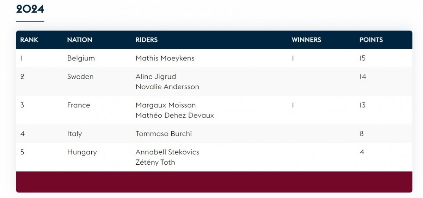Click the 2024 year heading

(x=30, y=9)
